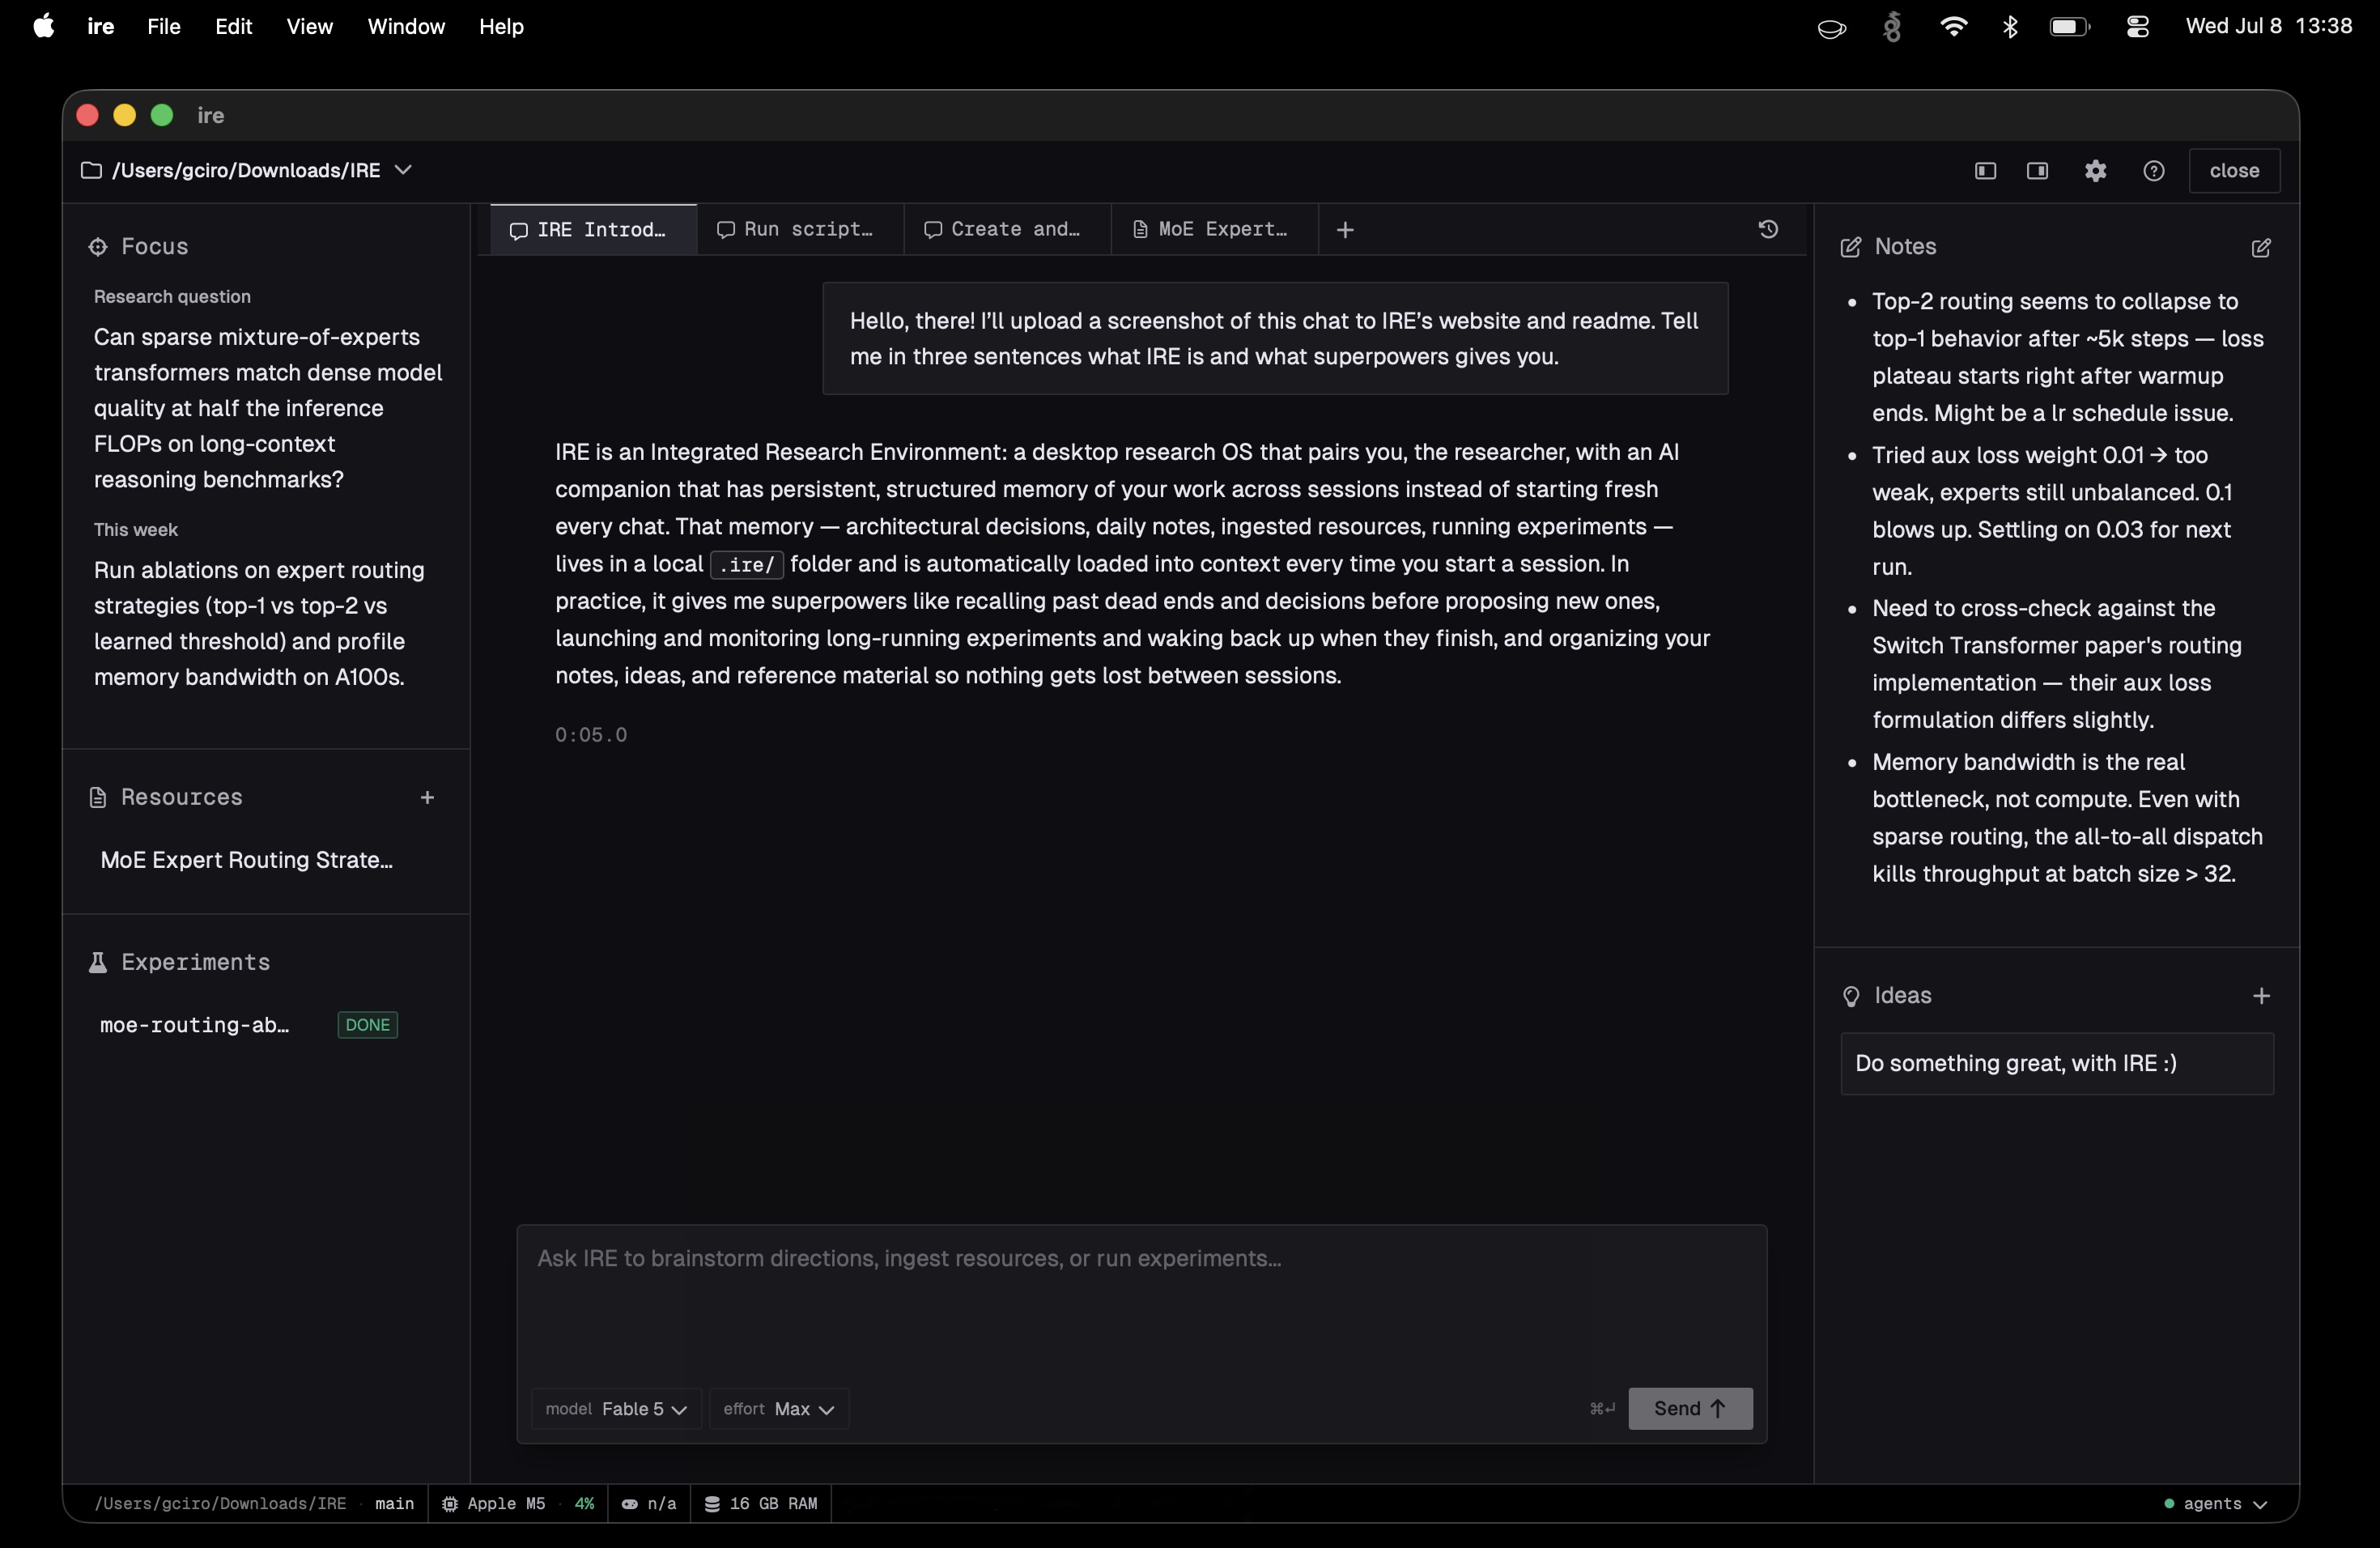This screenshot has width=2380, height=1548.
Task: Click the Ideas lightbulb icon
Action: [x=1850, y=996]
